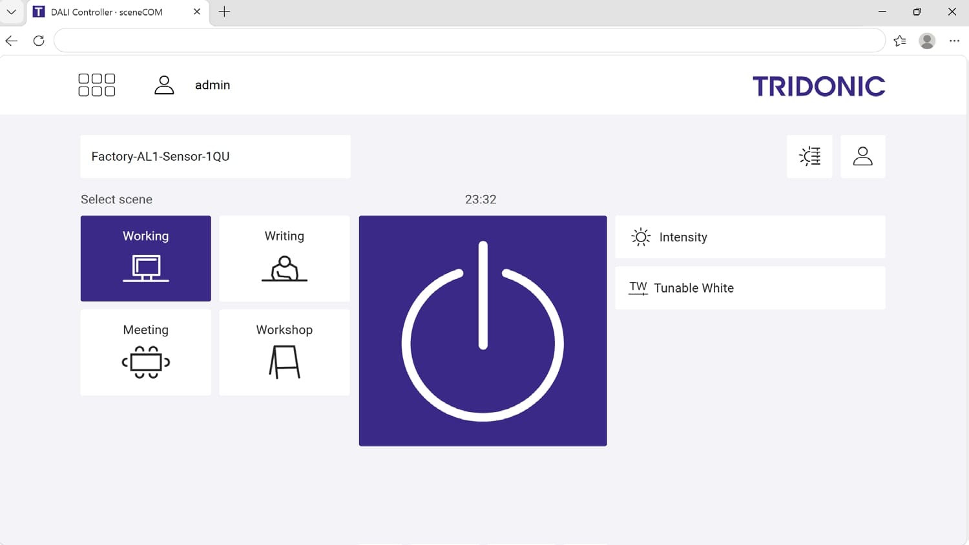Activate the Writing scene tile
This screenshot has width=969, height=545.
(284, 258)
